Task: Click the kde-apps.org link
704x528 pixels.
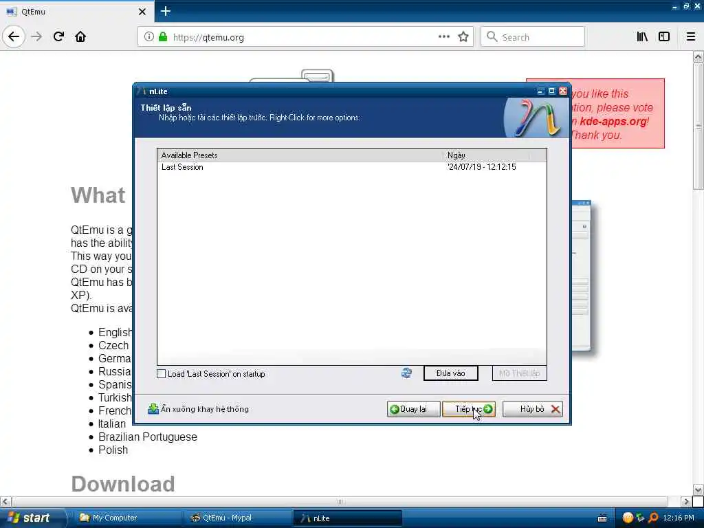Action: coord(613,121)
